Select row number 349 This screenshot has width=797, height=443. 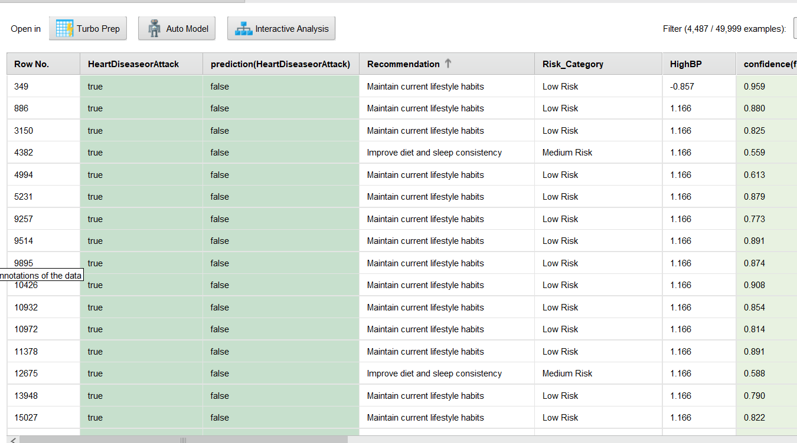21,87
